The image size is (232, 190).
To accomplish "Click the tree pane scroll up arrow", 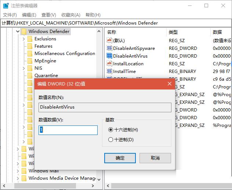I will pos(99,31).
